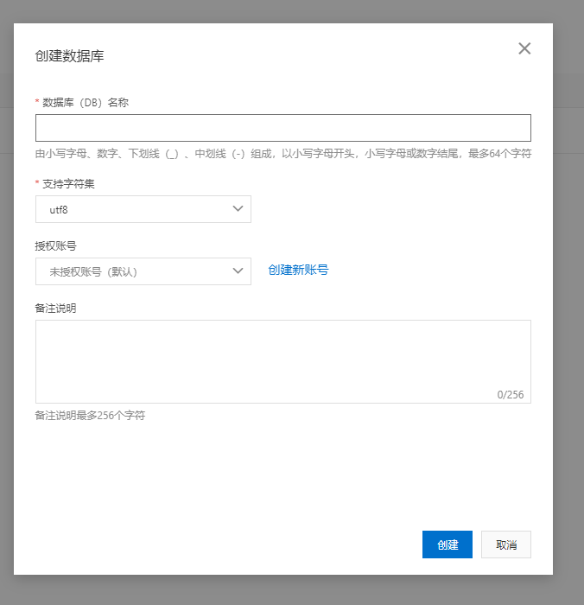Click the blue 创建 button
This screenshot has height=605, width=584.
point(447,544)
